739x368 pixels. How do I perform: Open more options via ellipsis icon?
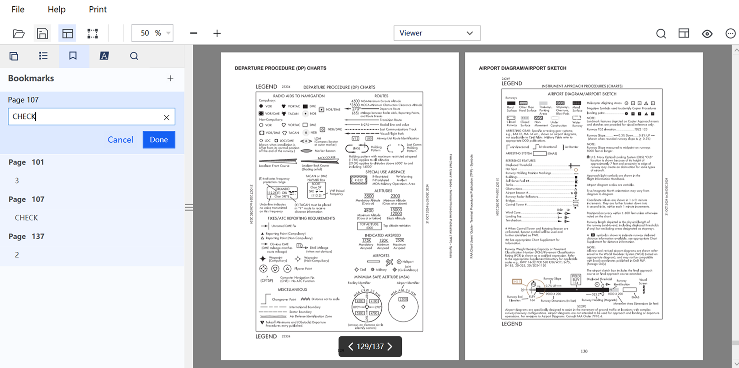[730, 34]
